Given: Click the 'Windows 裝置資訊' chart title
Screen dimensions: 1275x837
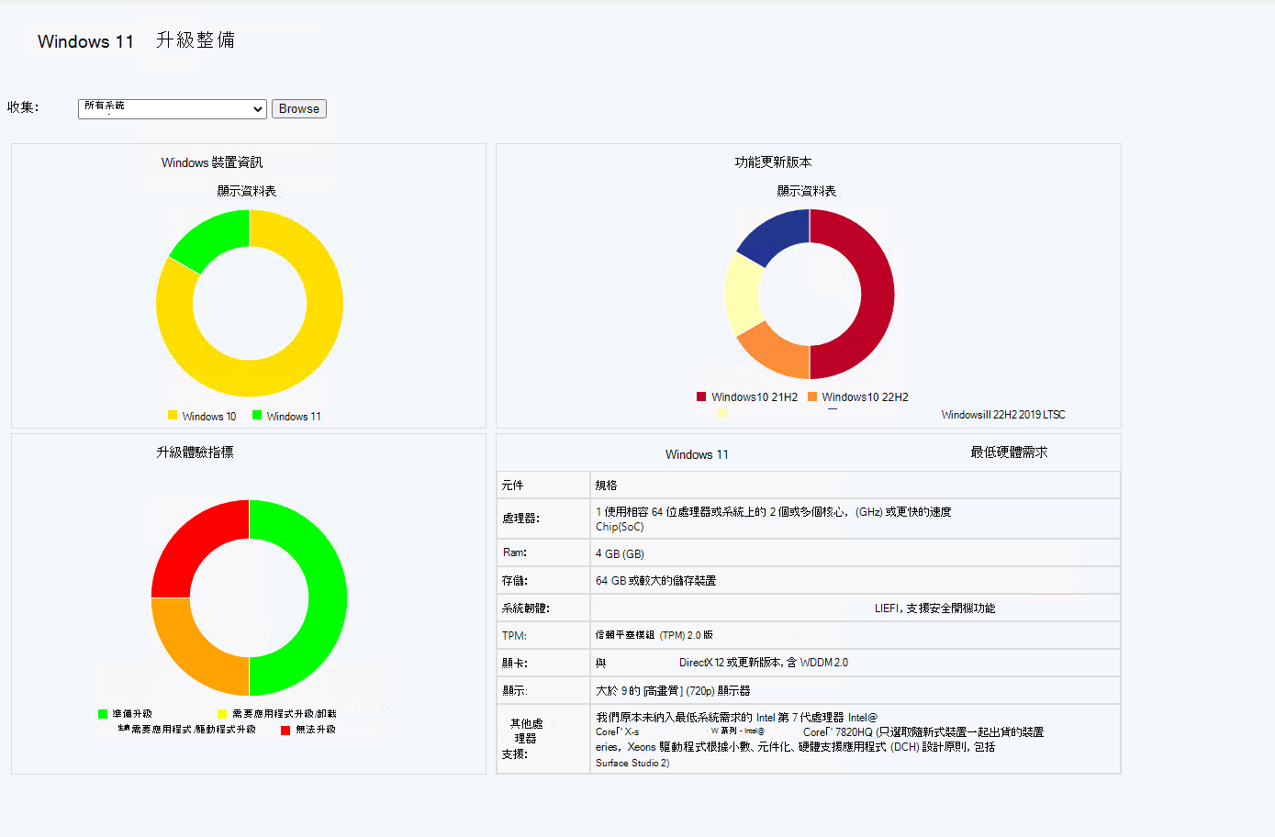Looking at the screenshot, I should (212, 162).
